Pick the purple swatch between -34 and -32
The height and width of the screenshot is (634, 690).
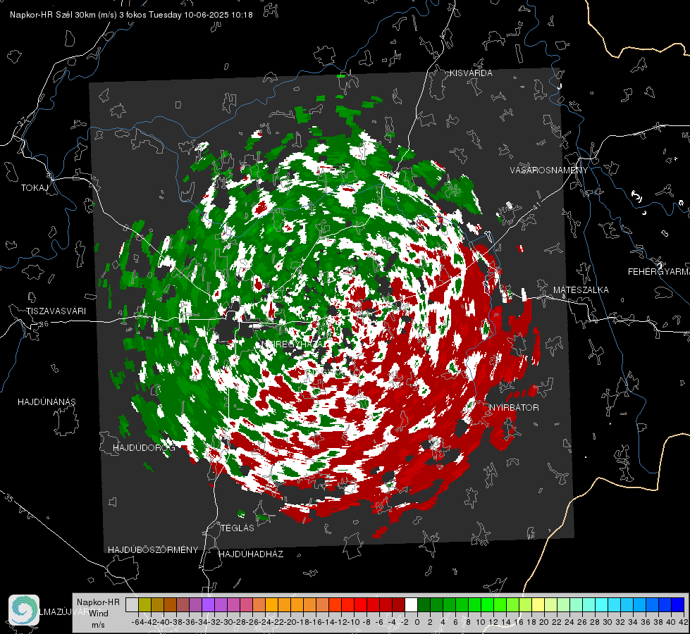pyautogui.click(x=208, y=604)
